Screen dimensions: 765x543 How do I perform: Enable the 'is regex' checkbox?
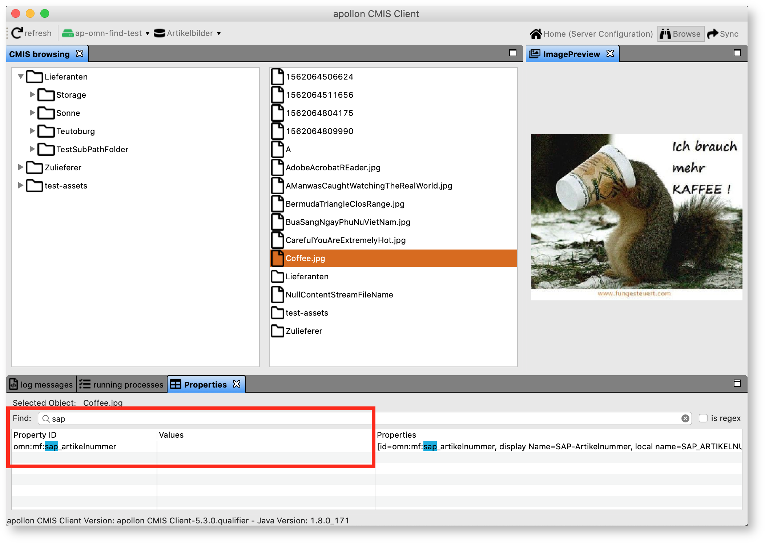point(703,418)
